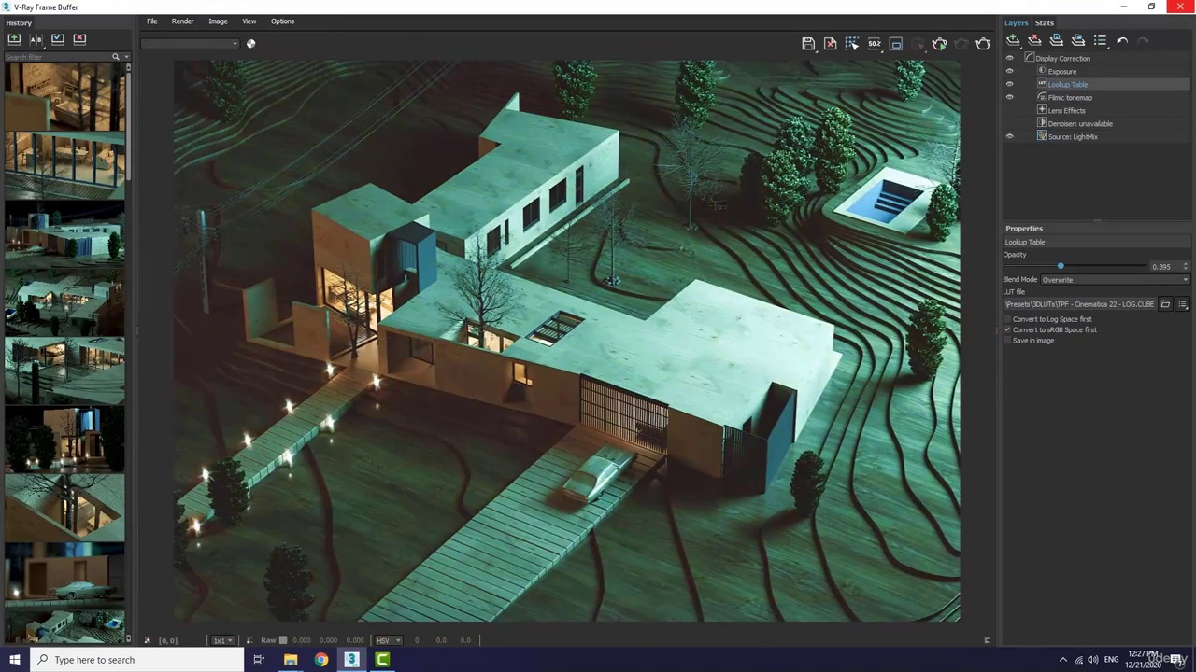Select the Denoiser: unavailable layer

click(x=1080, y=123)
